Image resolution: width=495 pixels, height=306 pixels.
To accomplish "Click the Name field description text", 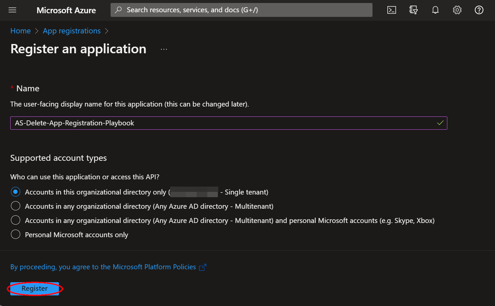I will click(129, 104).
